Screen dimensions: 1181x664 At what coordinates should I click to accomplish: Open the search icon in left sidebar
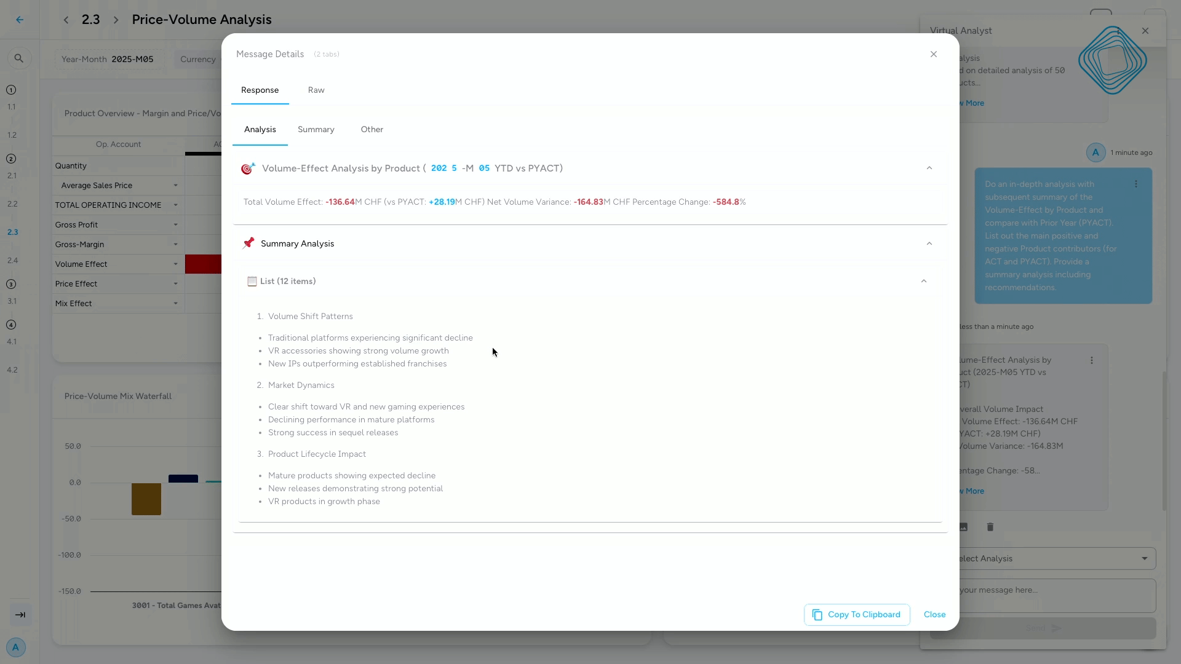pos(19,58)
